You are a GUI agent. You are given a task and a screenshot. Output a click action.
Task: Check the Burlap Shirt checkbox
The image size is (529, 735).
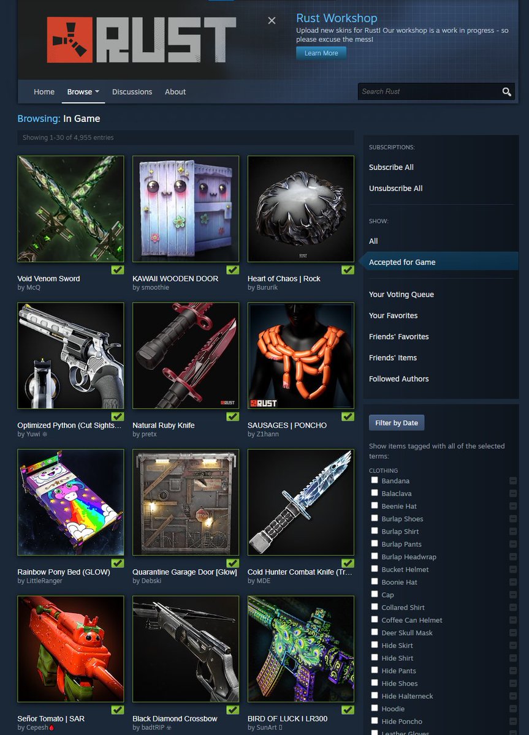(x=375, y=531)
